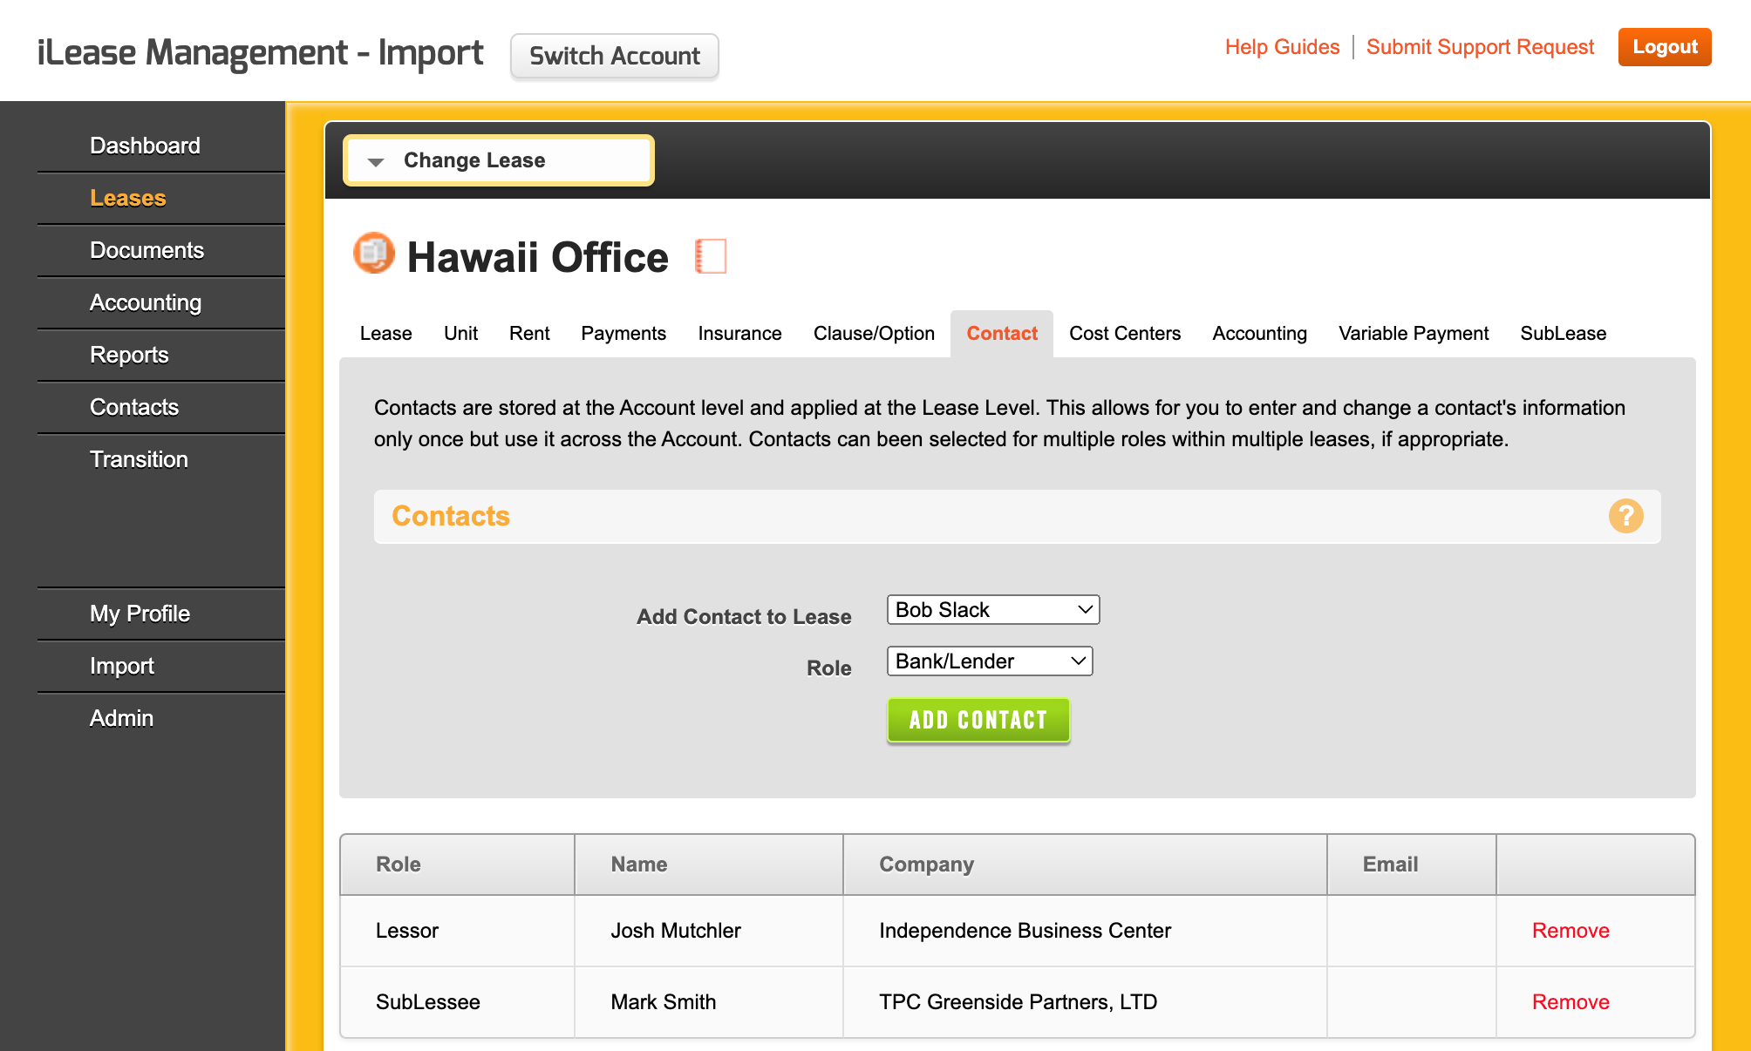
Task: Open Submit Support Request link
Action: (1480, 47)
